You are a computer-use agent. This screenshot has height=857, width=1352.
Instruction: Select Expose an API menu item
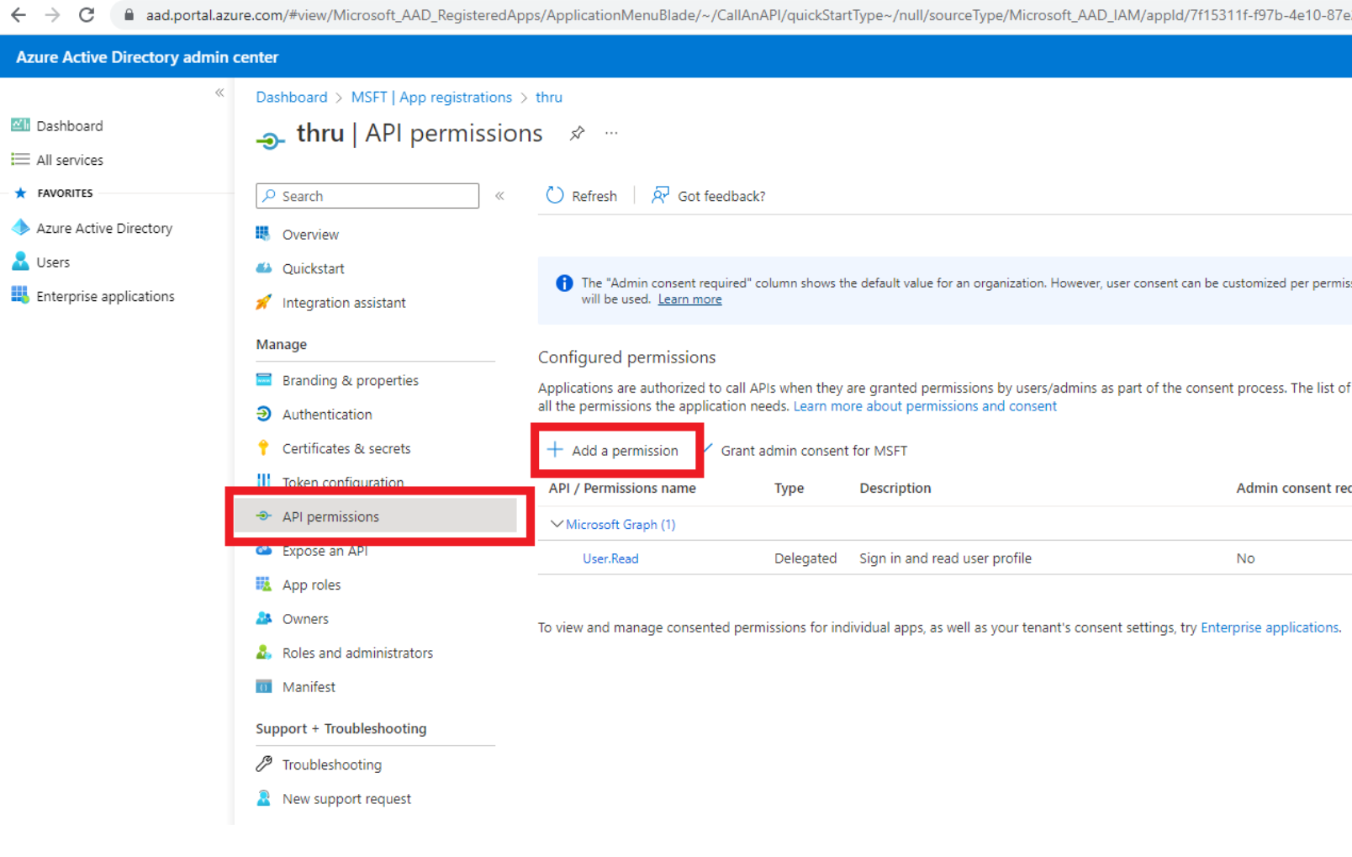point(325,552)
